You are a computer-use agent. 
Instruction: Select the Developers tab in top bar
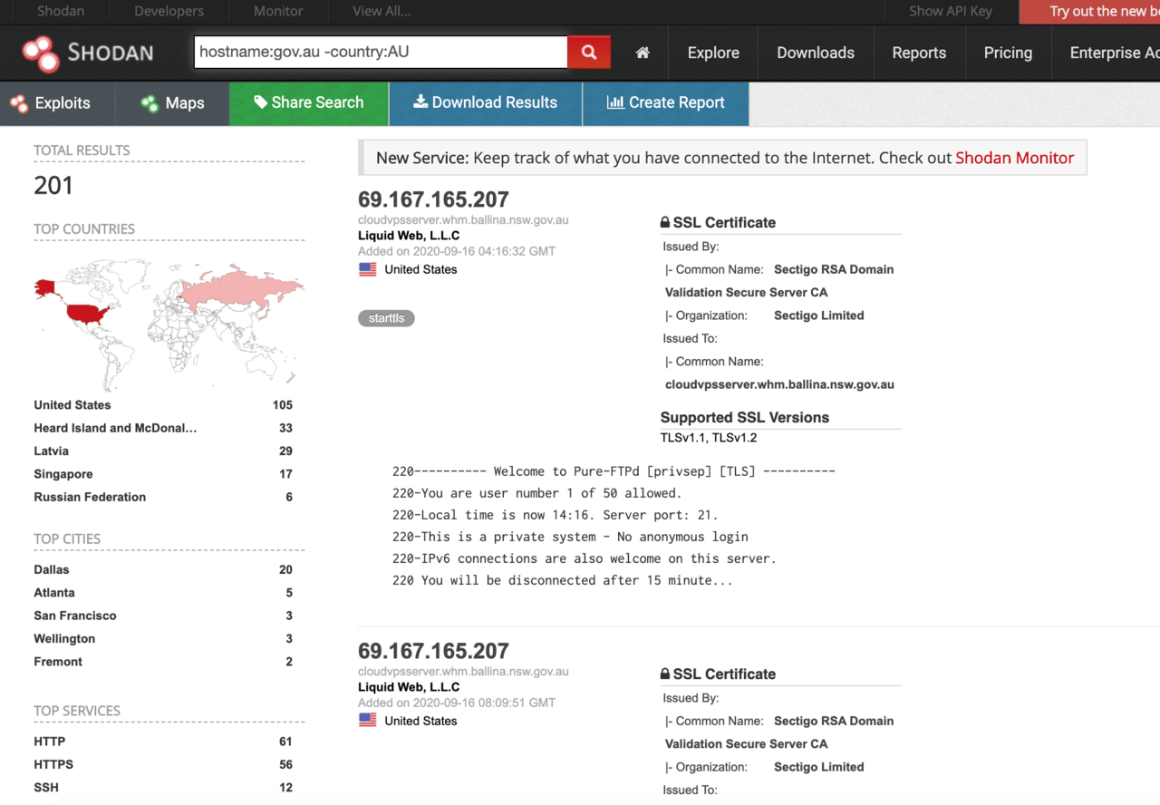(169, 12)
